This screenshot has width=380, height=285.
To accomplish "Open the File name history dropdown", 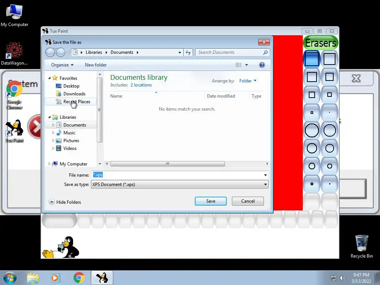I will tap(265, 175).
